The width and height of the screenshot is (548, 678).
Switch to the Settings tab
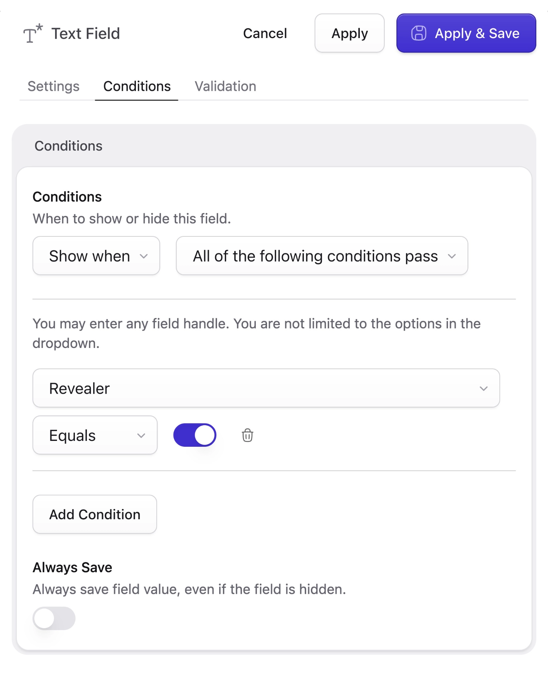[x=53, y=86]
